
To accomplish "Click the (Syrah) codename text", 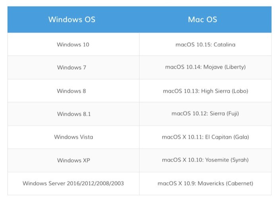I will (x=239, y=160).
